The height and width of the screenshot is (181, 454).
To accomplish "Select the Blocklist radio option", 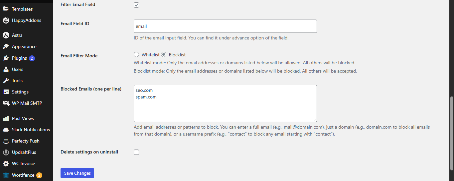I will (164, 55).
